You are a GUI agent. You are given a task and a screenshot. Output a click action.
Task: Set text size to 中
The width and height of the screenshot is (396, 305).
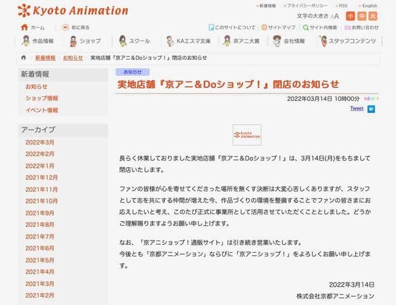coord(361,16)
